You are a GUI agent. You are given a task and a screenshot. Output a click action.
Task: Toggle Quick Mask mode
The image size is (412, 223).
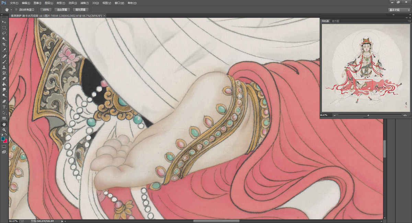4,146
